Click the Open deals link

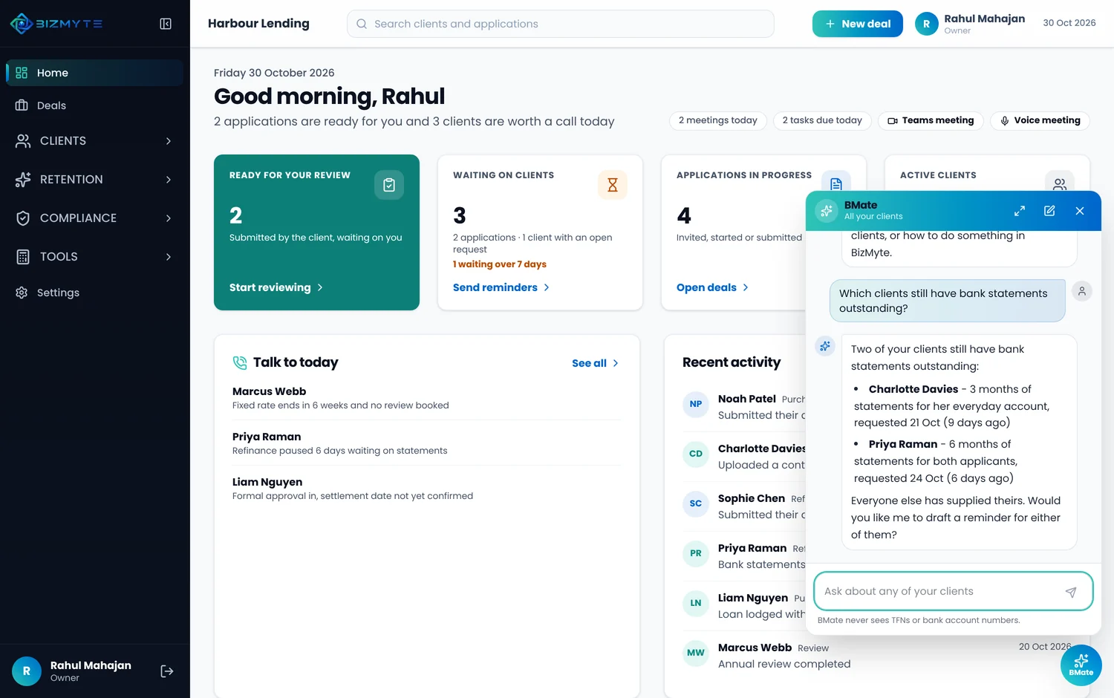tap(712, 287)
